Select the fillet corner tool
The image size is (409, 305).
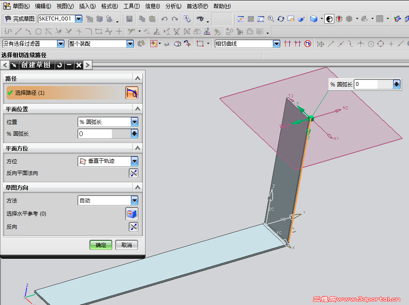(89, 31)
